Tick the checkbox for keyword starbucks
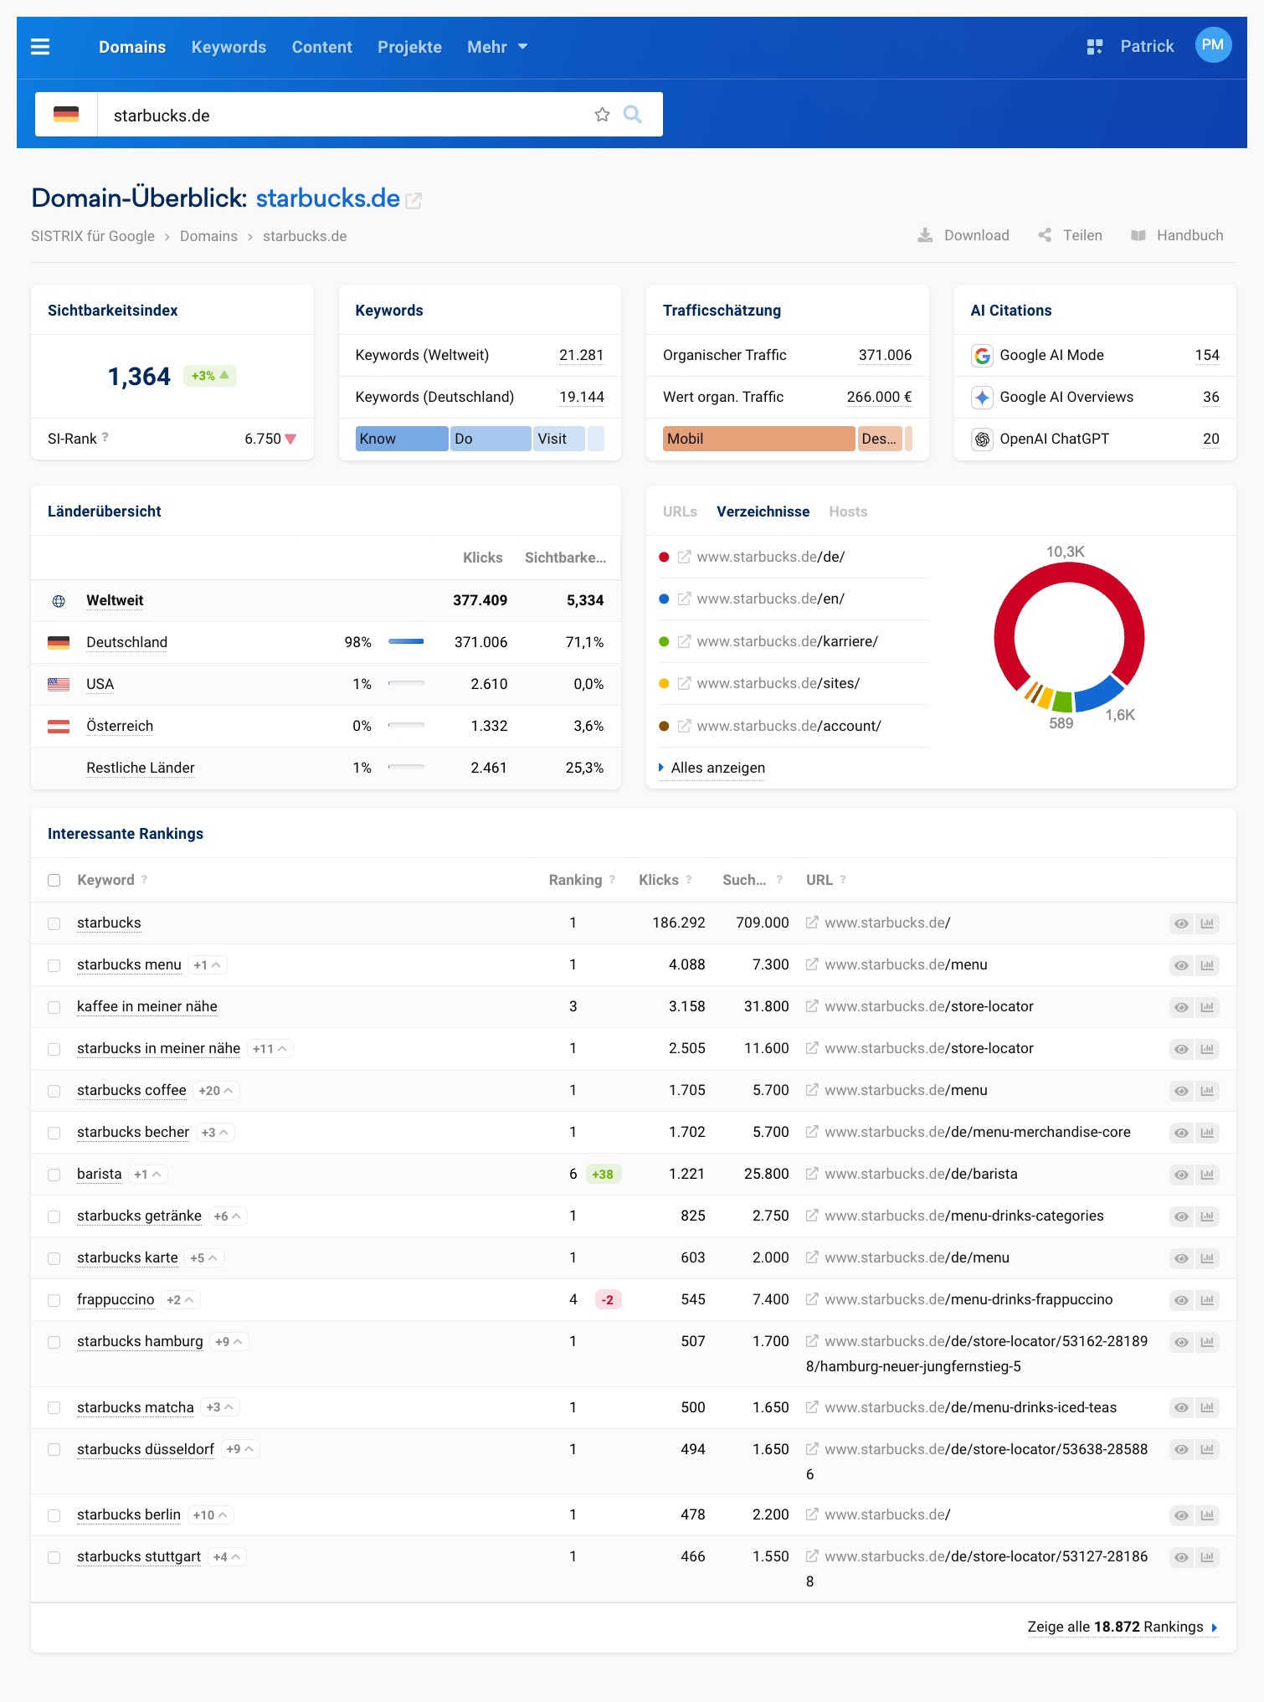The height and width of the screenshot is (1702, 1264). click(x=54, y=923)
